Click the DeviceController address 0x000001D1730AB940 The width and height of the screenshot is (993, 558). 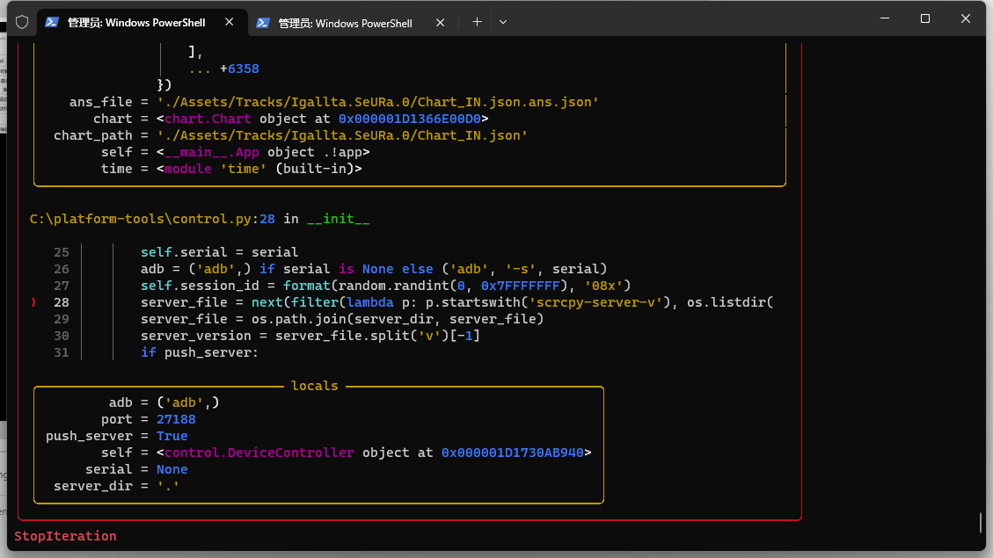click(513, 453)
